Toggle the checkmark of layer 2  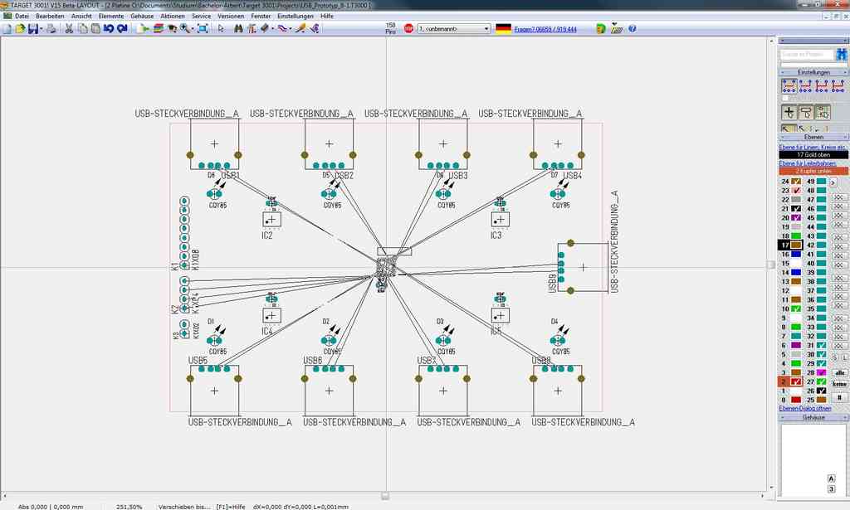[x=796, y=381]
